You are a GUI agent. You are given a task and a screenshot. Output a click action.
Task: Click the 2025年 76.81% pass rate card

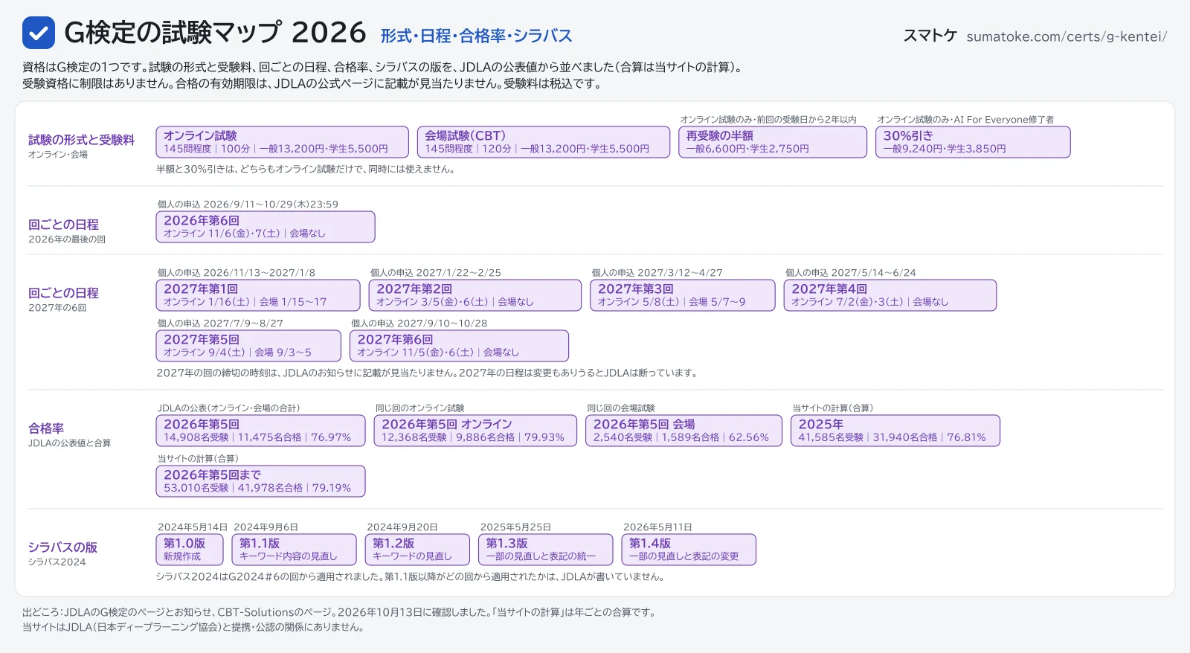895,431
